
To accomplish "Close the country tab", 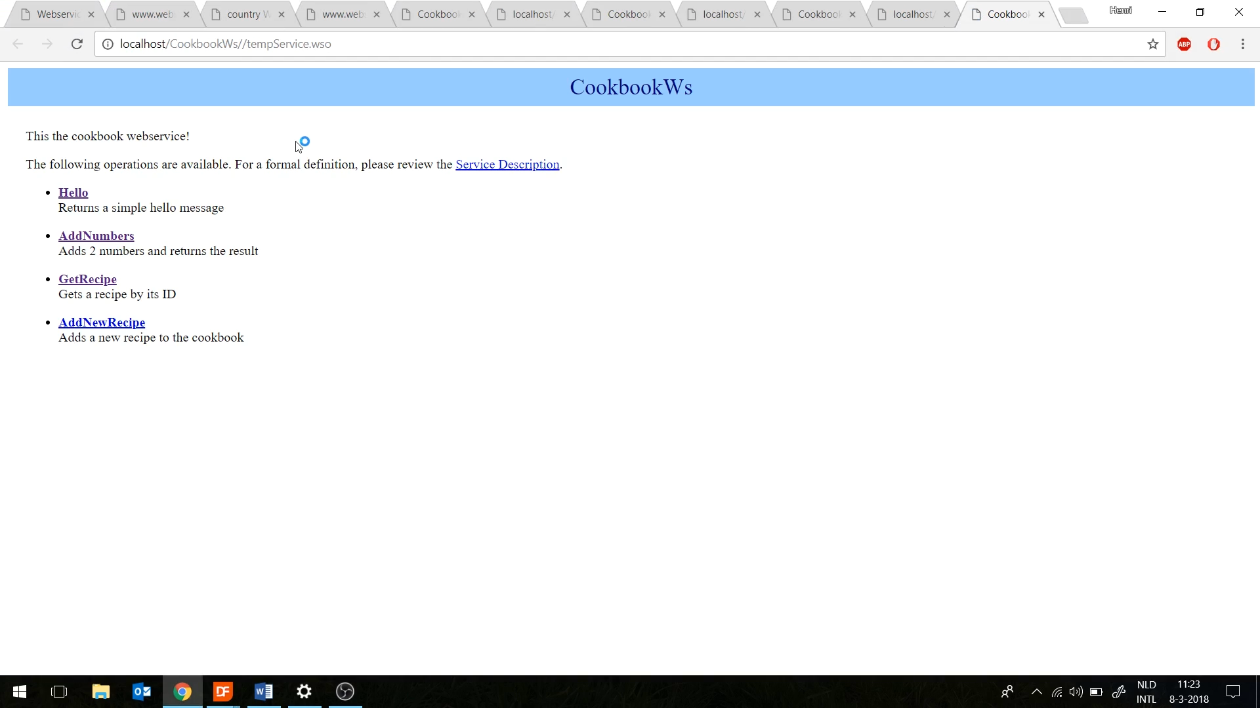I will [x=282, y=14].
